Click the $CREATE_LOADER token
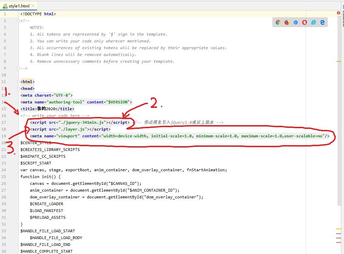This screenshot has width=344, height=254. pyautogui.click(x=47, y=204)
